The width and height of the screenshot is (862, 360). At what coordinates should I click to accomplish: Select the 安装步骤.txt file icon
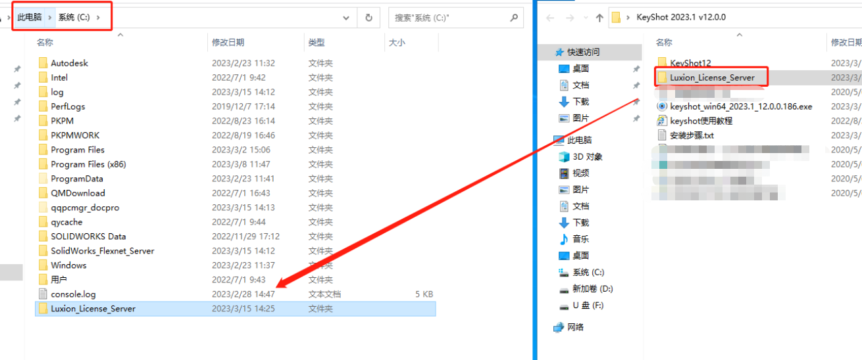(663, 135)
